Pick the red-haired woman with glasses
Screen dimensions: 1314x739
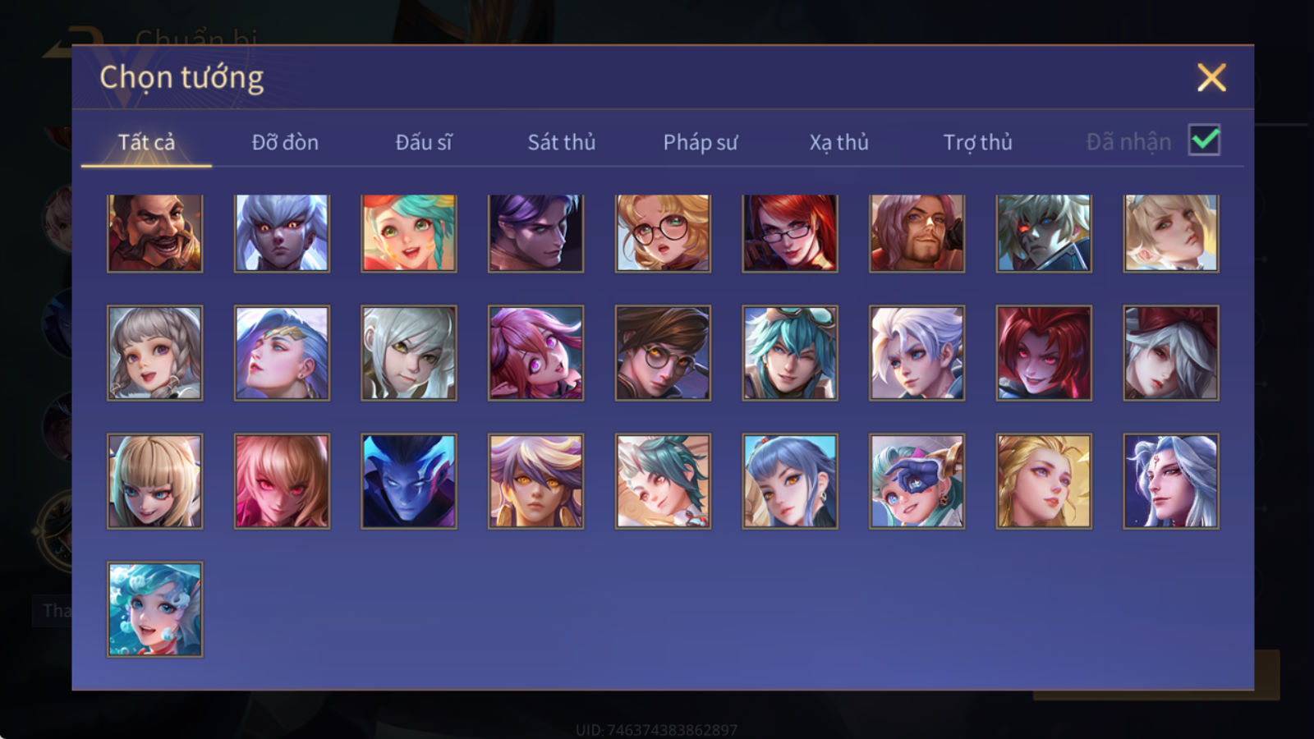790,233
